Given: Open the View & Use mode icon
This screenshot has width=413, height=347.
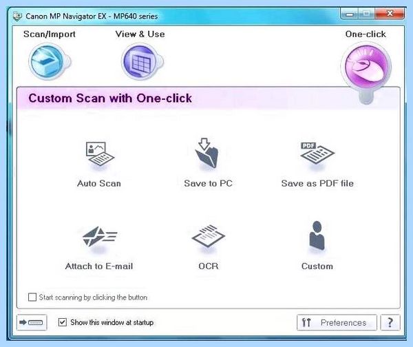Looking at the screenshot, I should pos(142,62).
